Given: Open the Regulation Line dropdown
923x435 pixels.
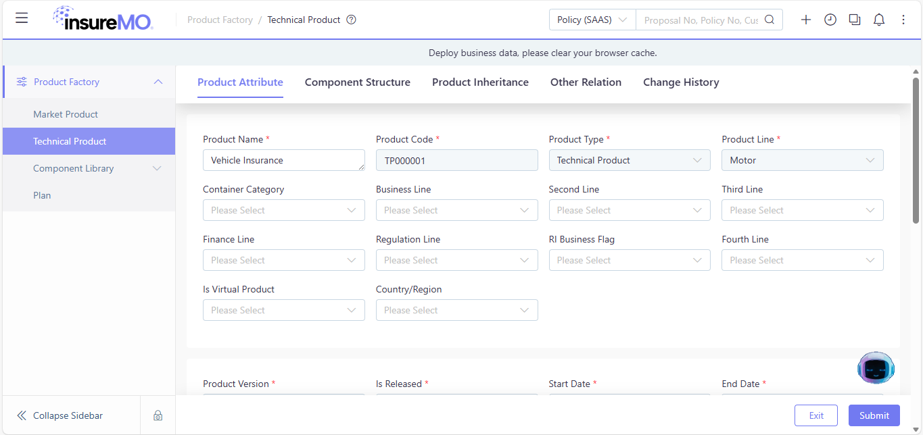Looking at the screenshot, I should [x=457, y=260].
